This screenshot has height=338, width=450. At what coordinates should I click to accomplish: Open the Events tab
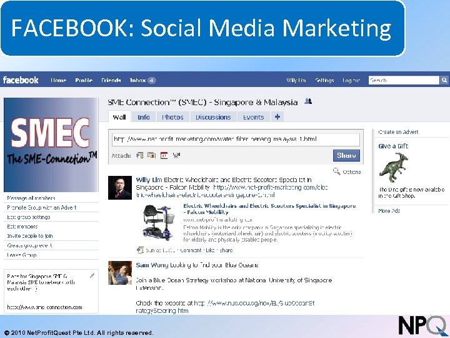click(253, 117)
